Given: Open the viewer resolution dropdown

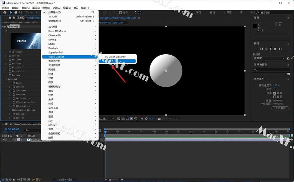Looking at the screenshot, I should click(x=107, y=119).
